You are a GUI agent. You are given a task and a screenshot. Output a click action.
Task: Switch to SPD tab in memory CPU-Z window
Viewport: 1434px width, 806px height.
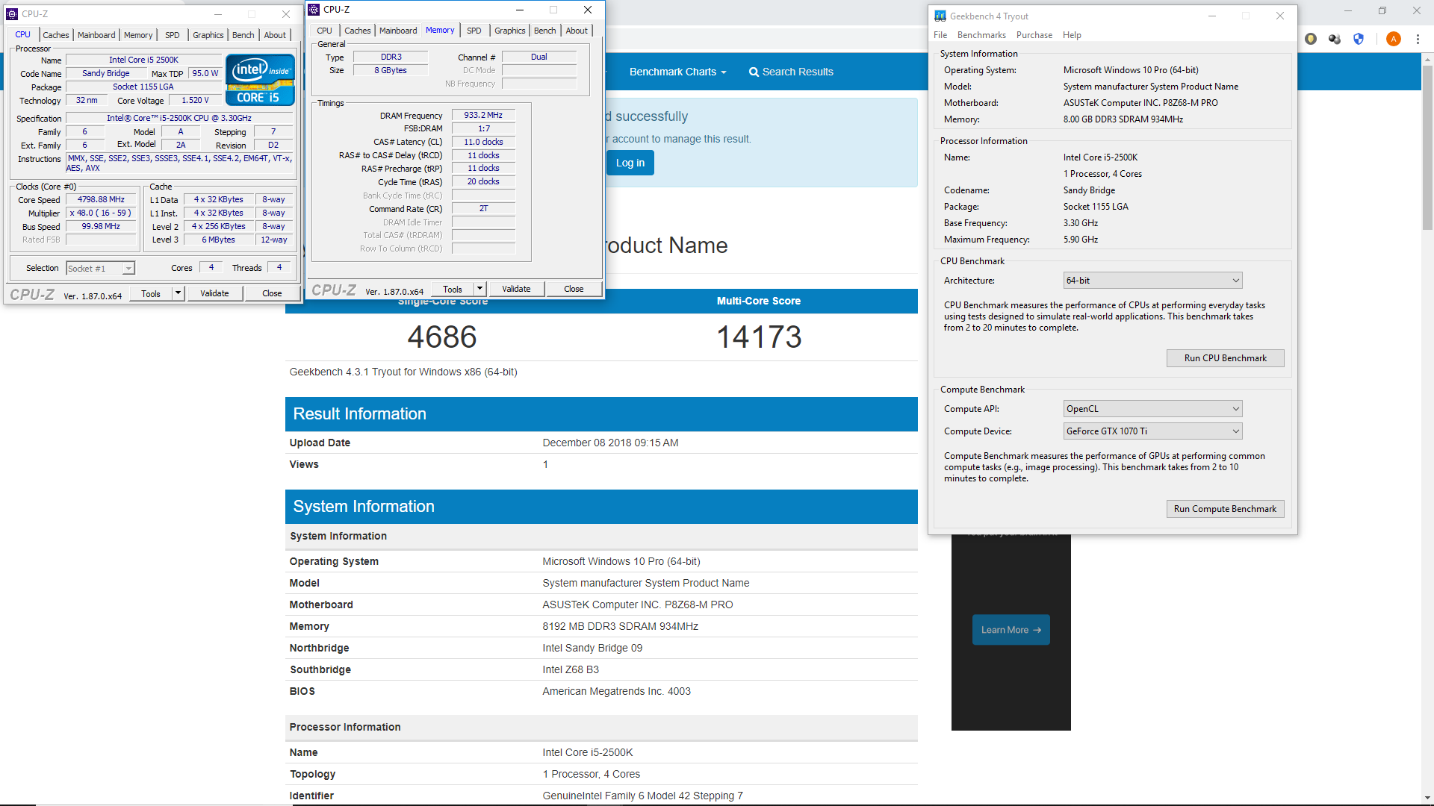pyautogui.click(x=474, y=31)
